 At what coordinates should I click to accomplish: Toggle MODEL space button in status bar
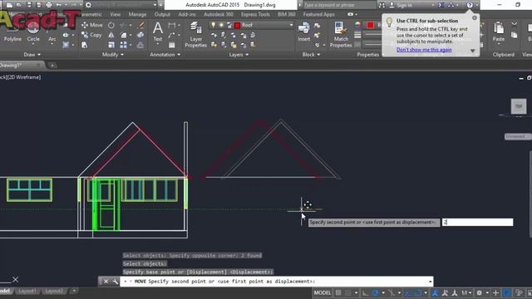pos(322,292)
